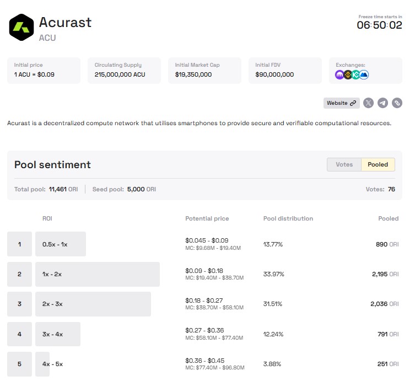Click potential price $0.045 - $0.09
The image size is (415, 381).
(x=207, y=240)
